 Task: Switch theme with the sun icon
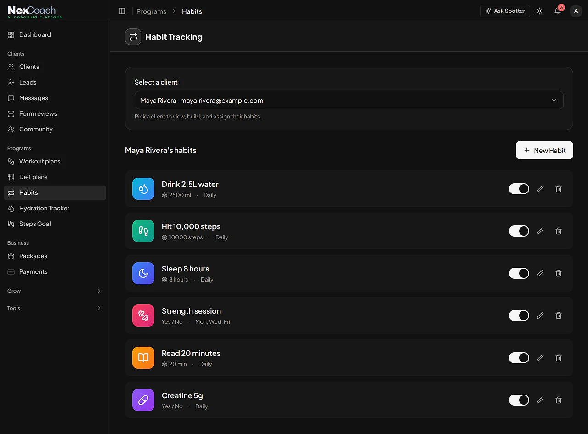pos(539,11)
